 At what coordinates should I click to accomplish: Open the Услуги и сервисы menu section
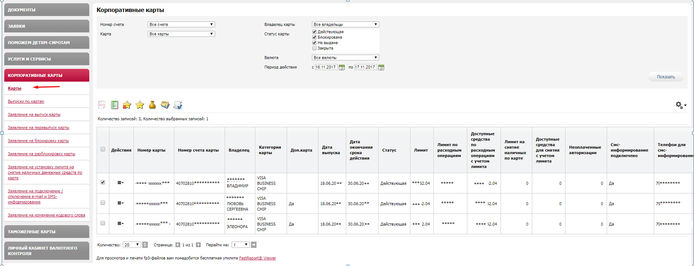pos(47,59)
